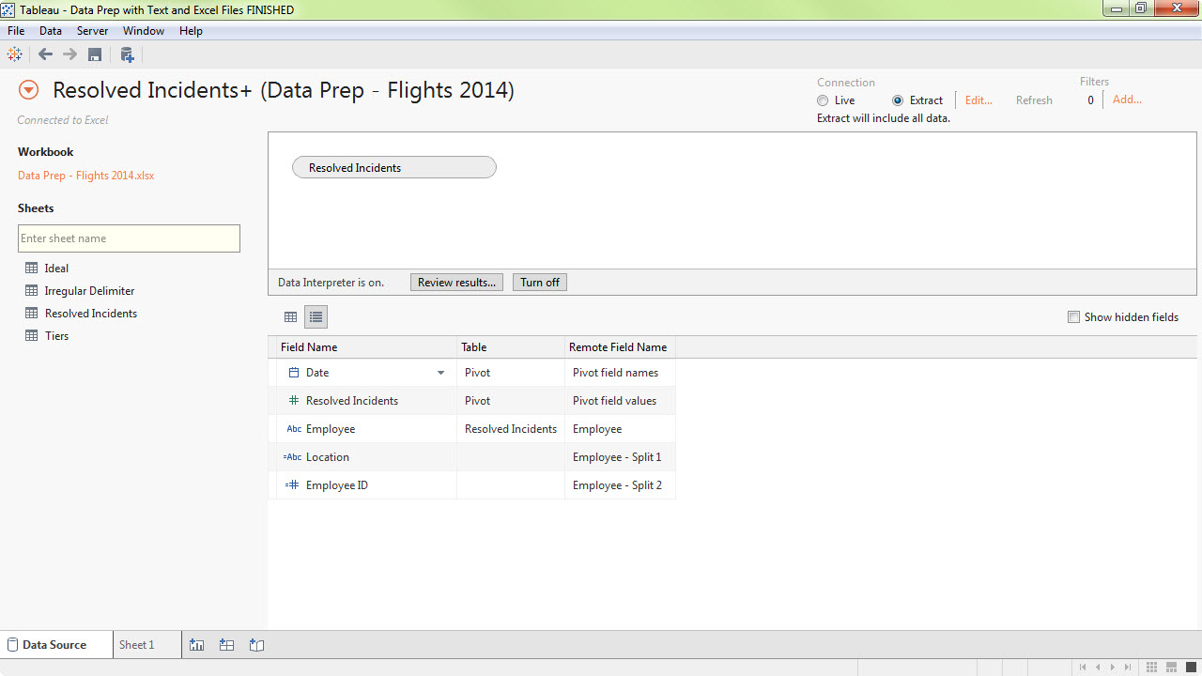Create a new story
Screen dimensions: 1202x676
(256, 645)
